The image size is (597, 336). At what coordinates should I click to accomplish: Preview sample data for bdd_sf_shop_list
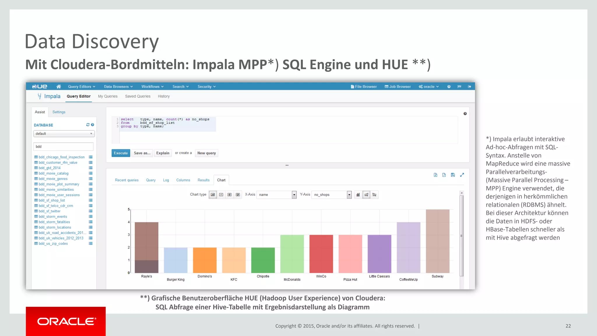(91, 200)
